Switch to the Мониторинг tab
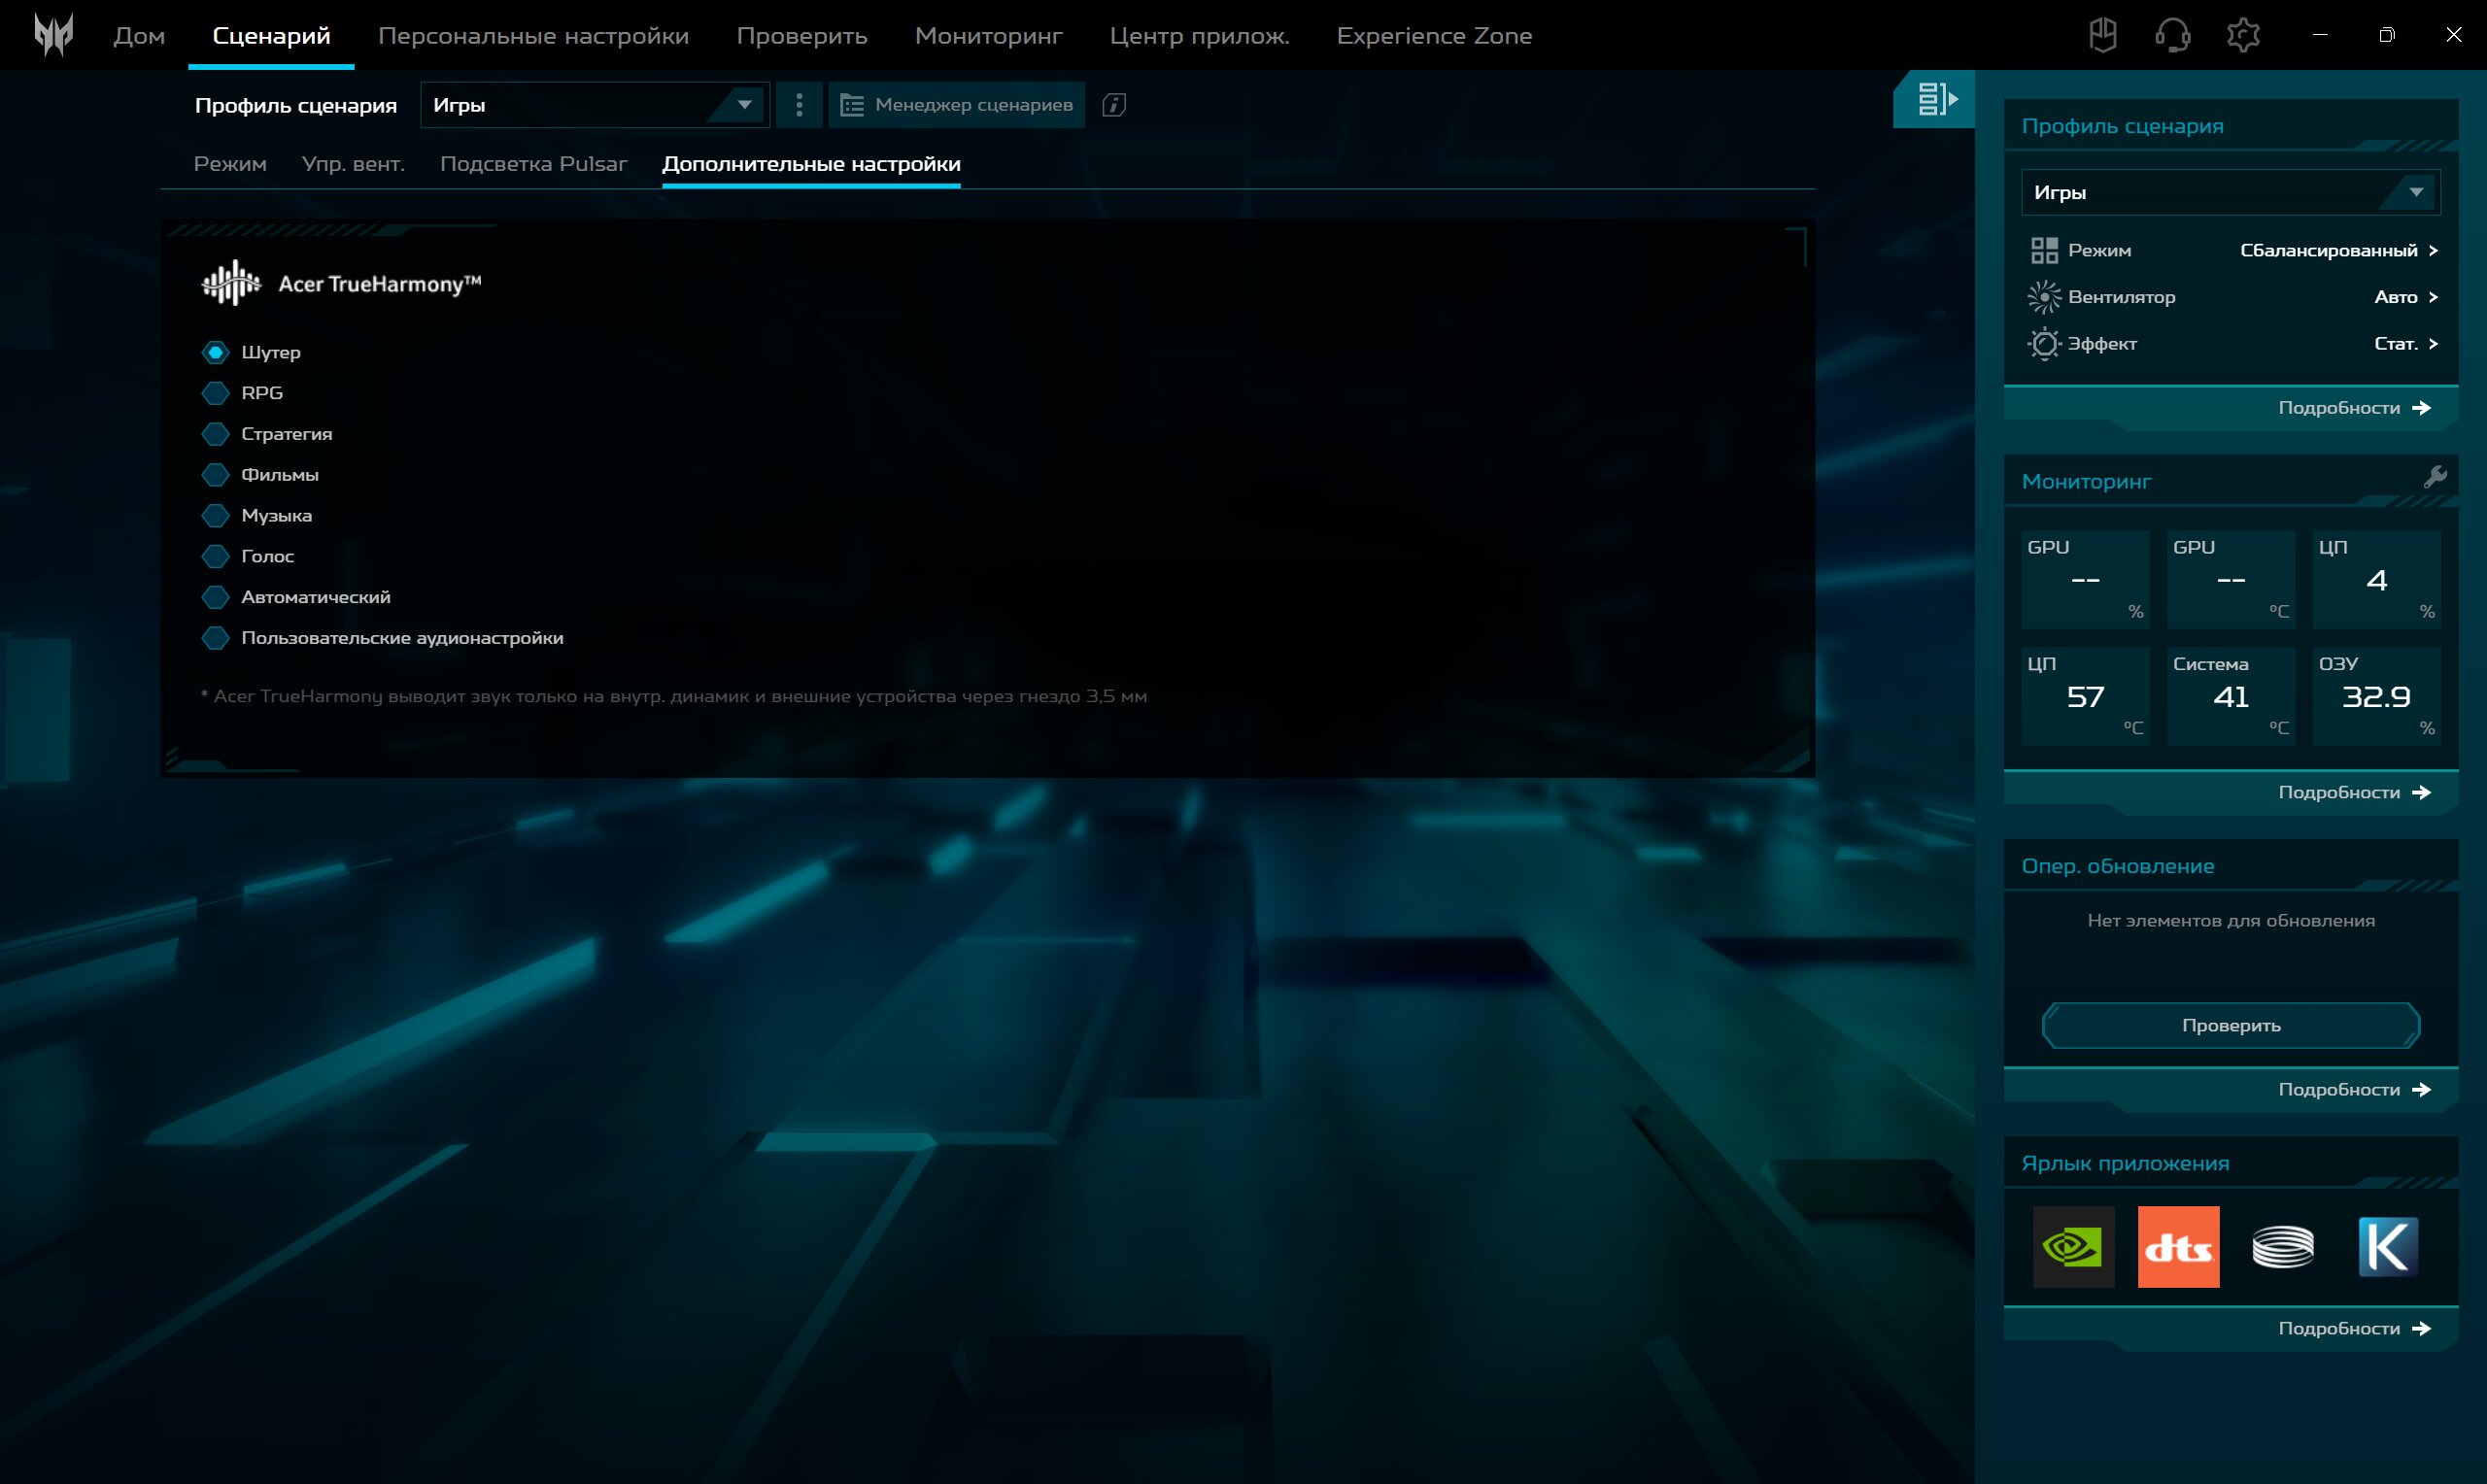The width and height of the screenshot is (2487, 1484). (988, 36)
